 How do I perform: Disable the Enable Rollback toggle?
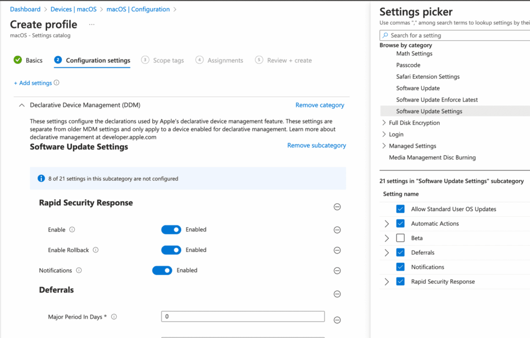[171, 250]
